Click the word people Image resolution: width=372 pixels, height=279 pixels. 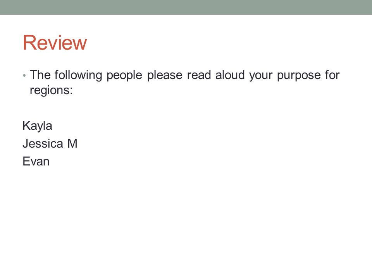[x=124, y=76]
